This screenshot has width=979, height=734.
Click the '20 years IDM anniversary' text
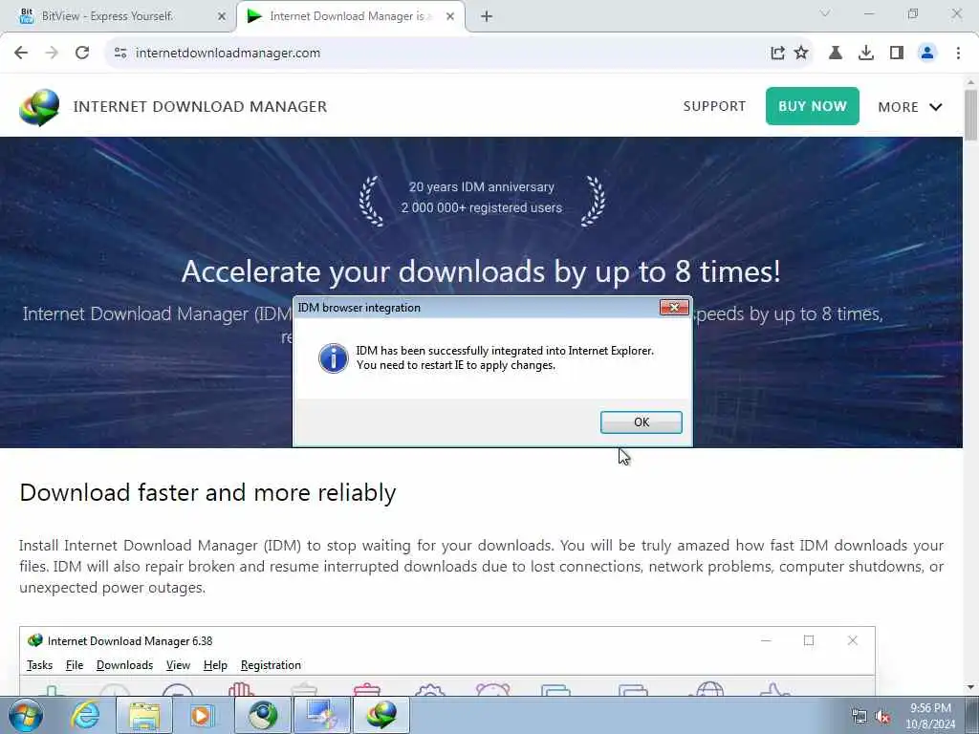pyautogui.click(x=482, y=186)
